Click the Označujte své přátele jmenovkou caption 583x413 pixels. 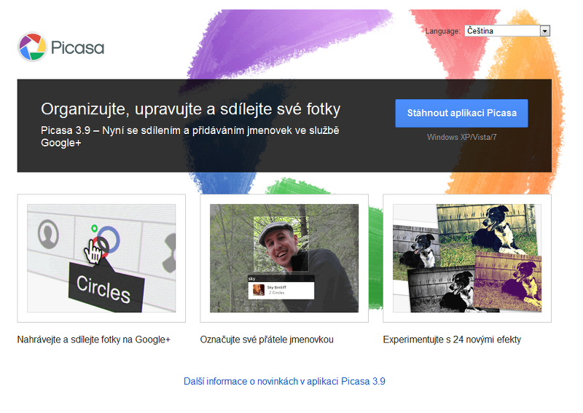pyautogui.click(x=267, y=339)
